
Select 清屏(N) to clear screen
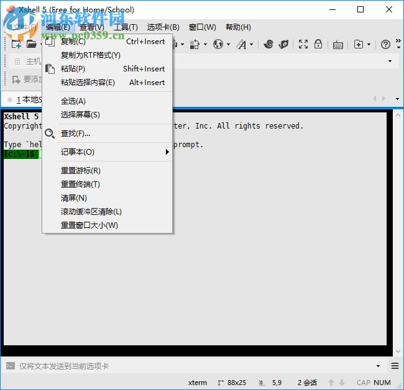click(x=107, y=197)
